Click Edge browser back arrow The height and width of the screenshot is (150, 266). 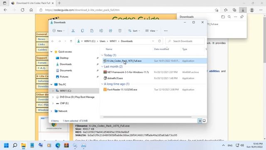[5, 10]
